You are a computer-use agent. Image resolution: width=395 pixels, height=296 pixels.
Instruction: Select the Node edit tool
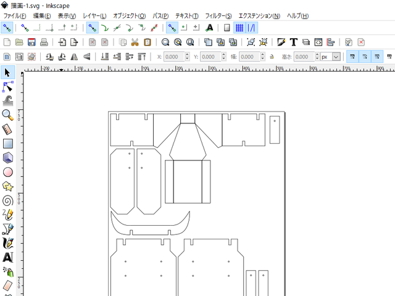coord(7,87)
